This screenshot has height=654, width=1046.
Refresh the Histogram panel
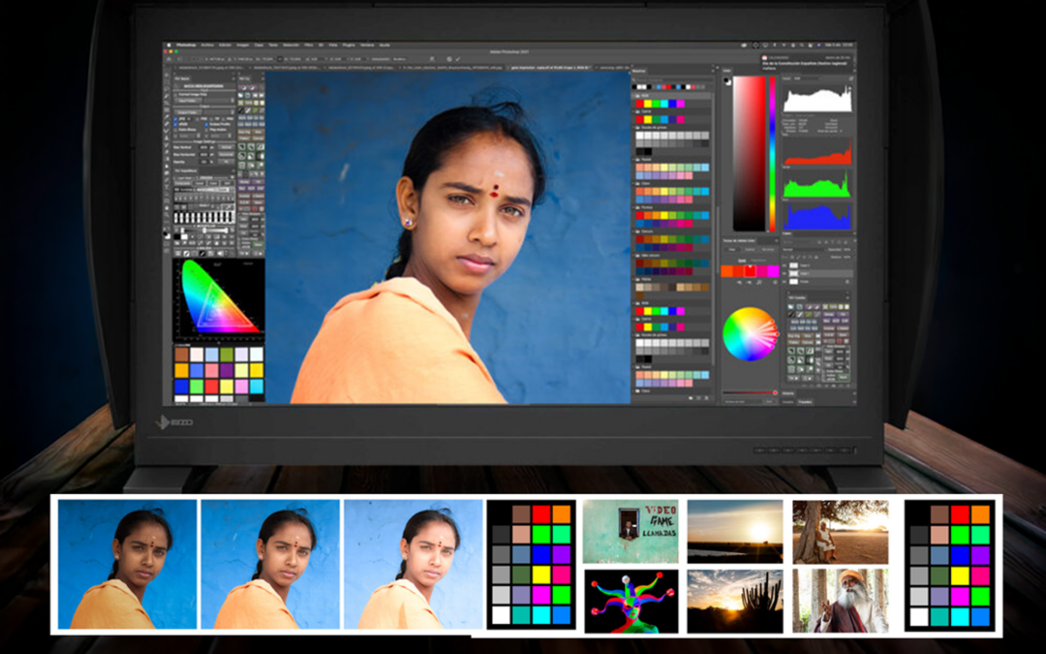tap(851, 78)
